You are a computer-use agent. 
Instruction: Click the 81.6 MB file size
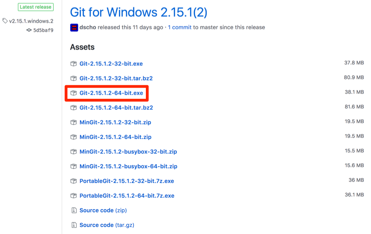[x=354, y=107]
